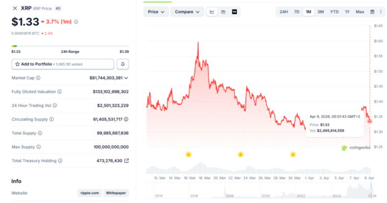Click the $81,744,303,381 market cap value
The height and width of the screenshot is (203, 387).
click(x=106, y=78)
